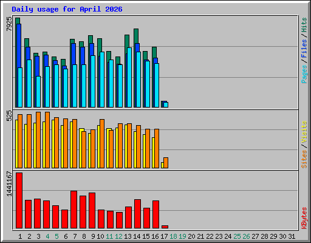This screenshot has height=243, width=311.
Task: Select the day 10 orange Sites bar
Action: pos(102,143)
